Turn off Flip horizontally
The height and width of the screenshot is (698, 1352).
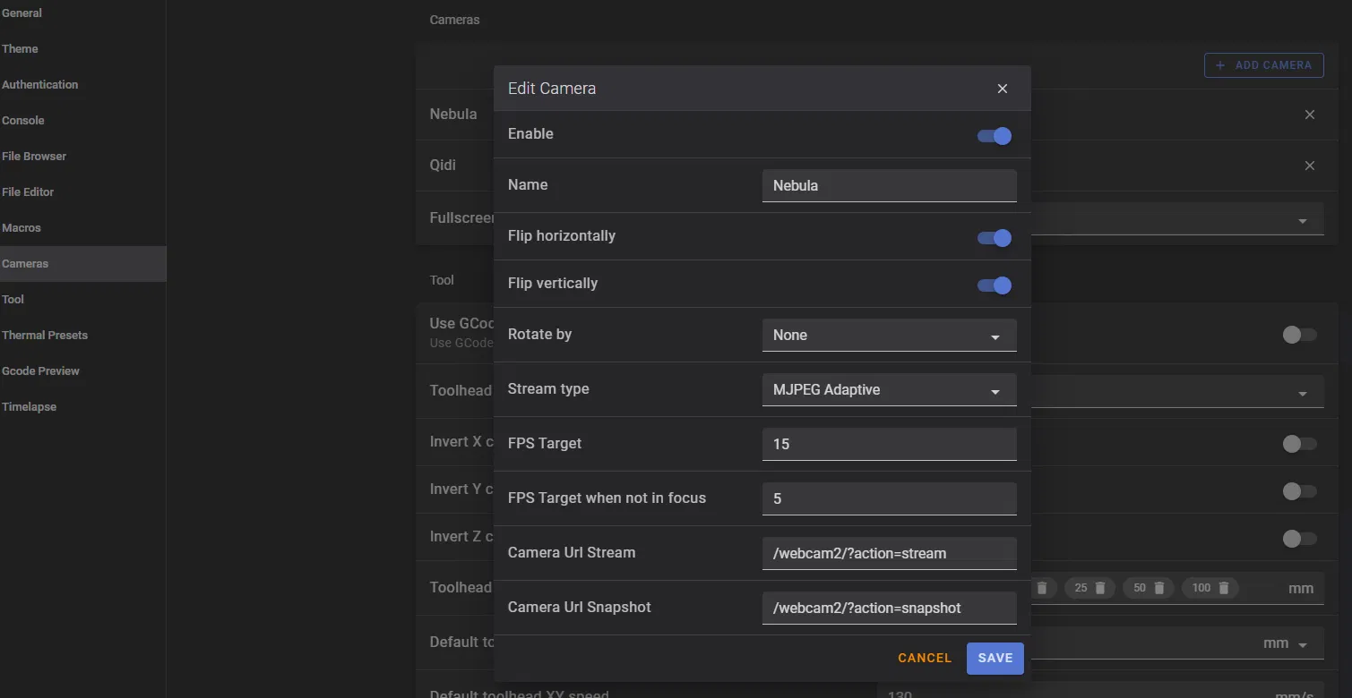point(995,238)
